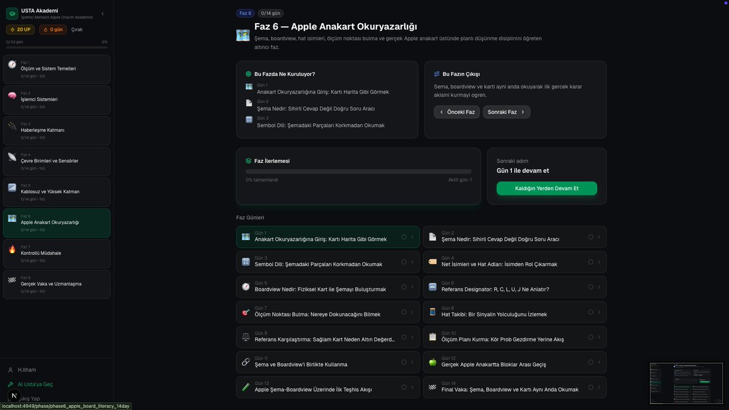Click the test tube icon of Gün 13
The width and height of the screenshot is (729, 410).
tap(246, 387)
